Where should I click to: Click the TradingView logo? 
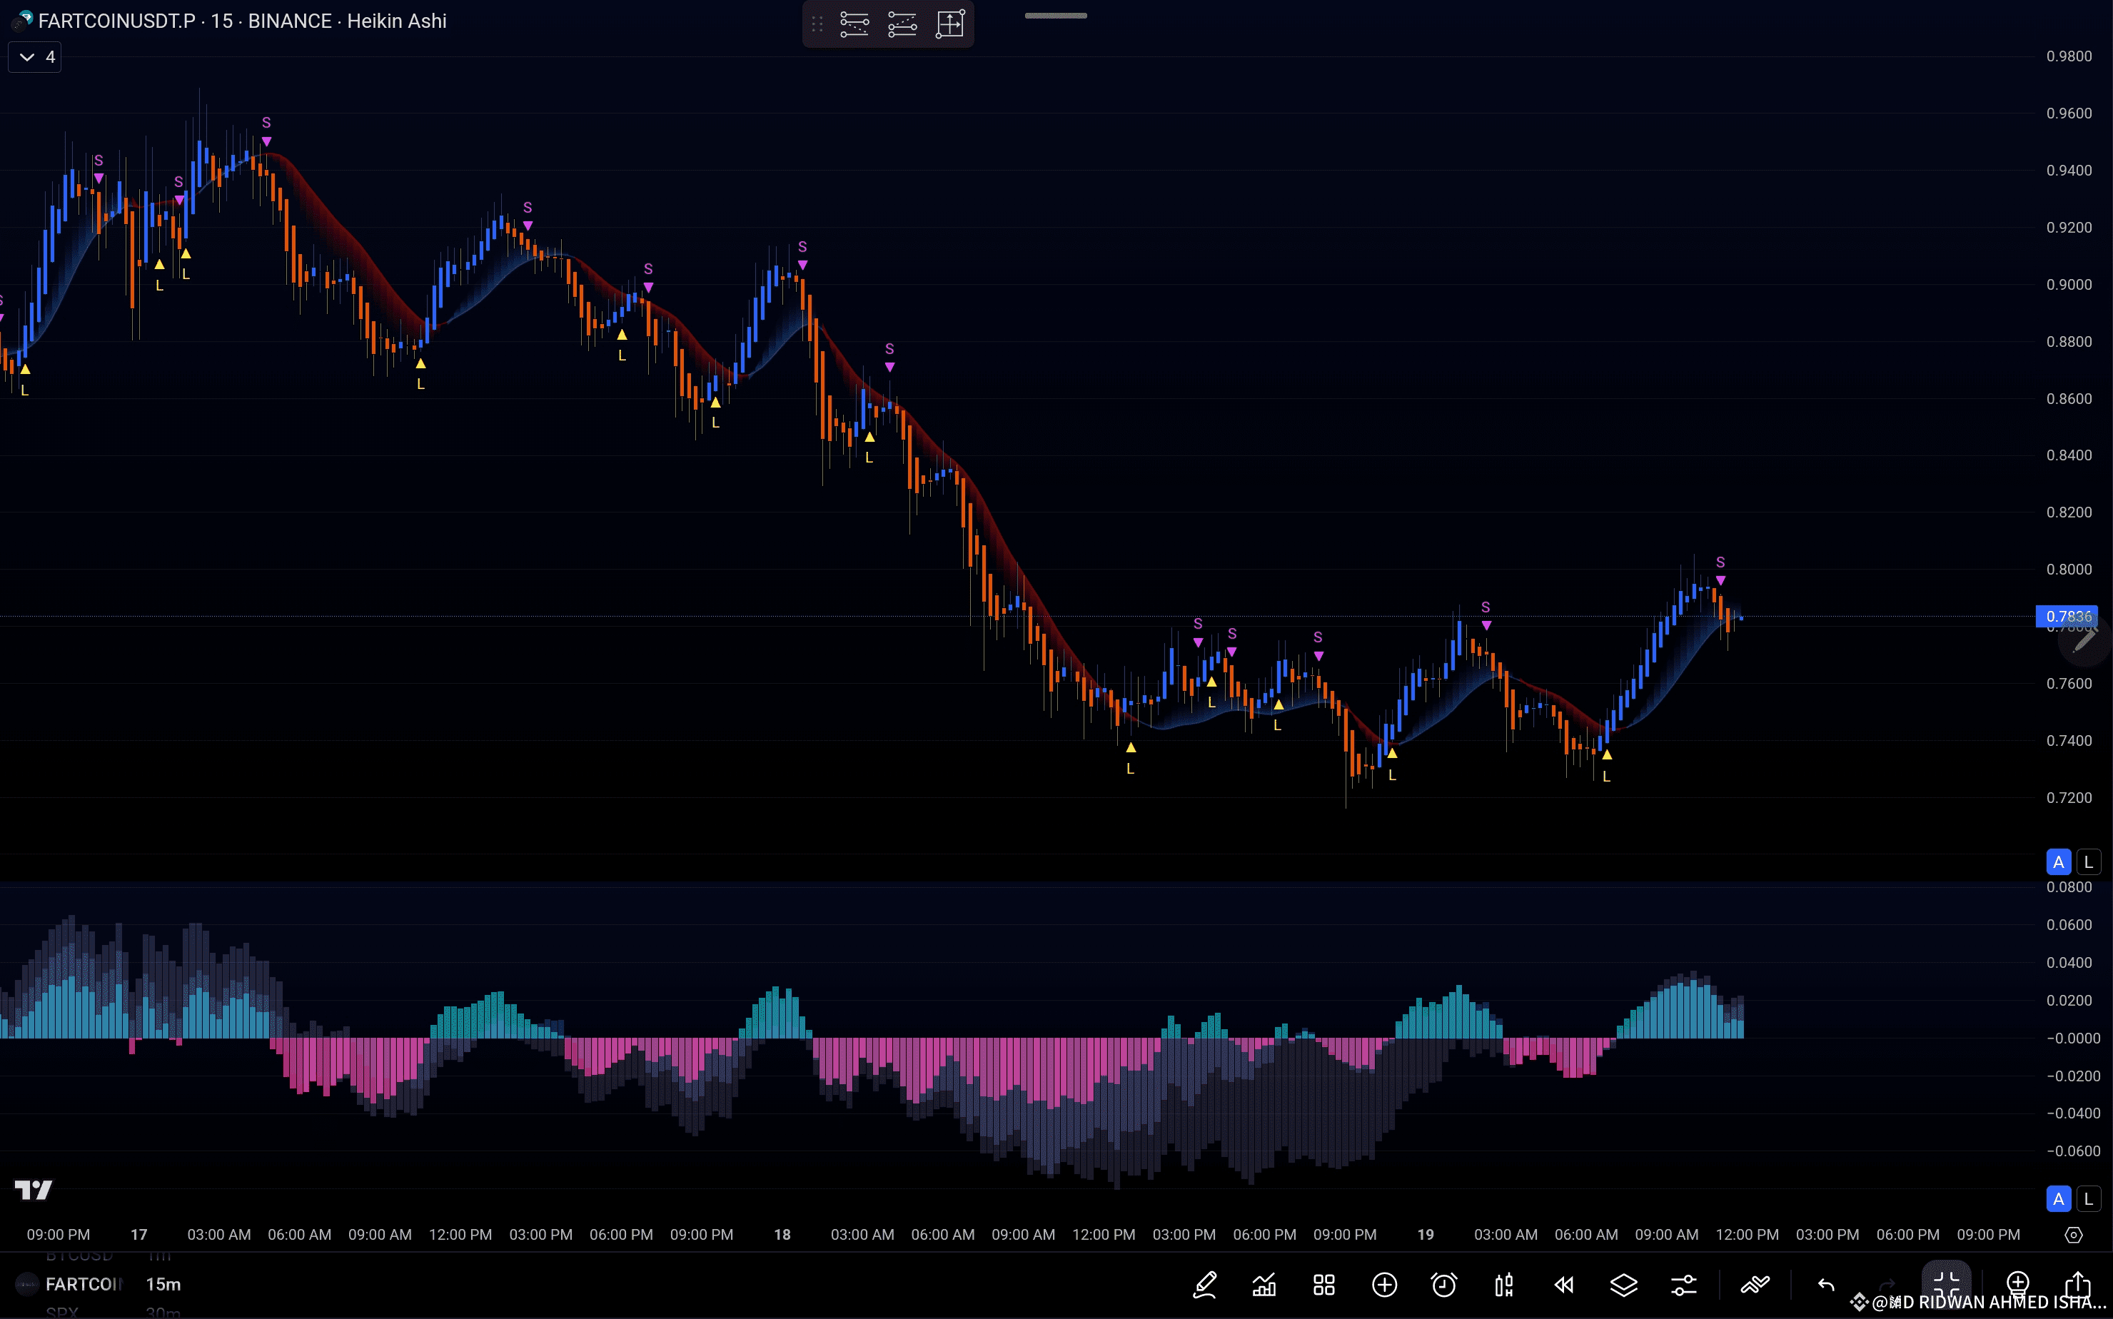tap(33, 1190)
